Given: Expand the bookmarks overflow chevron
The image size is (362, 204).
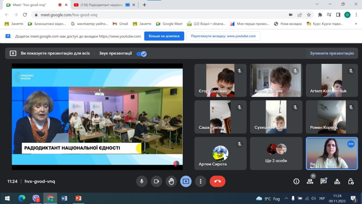Looking at the screenshot, I should click(356, 24).
